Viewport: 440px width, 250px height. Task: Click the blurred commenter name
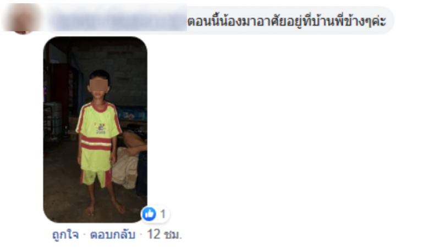tap(118, 20)
